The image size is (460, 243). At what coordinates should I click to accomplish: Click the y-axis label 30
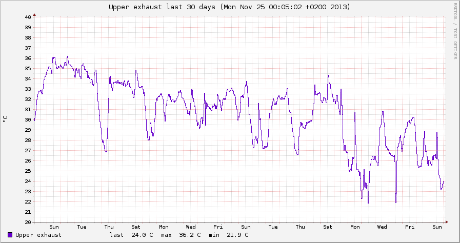pos(28,119)
